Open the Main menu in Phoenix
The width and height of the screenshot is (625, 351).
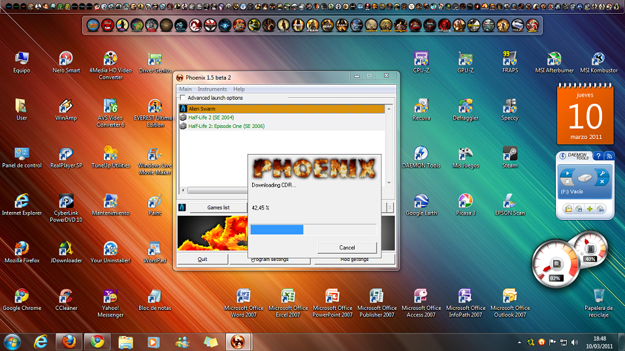(185, 89)
